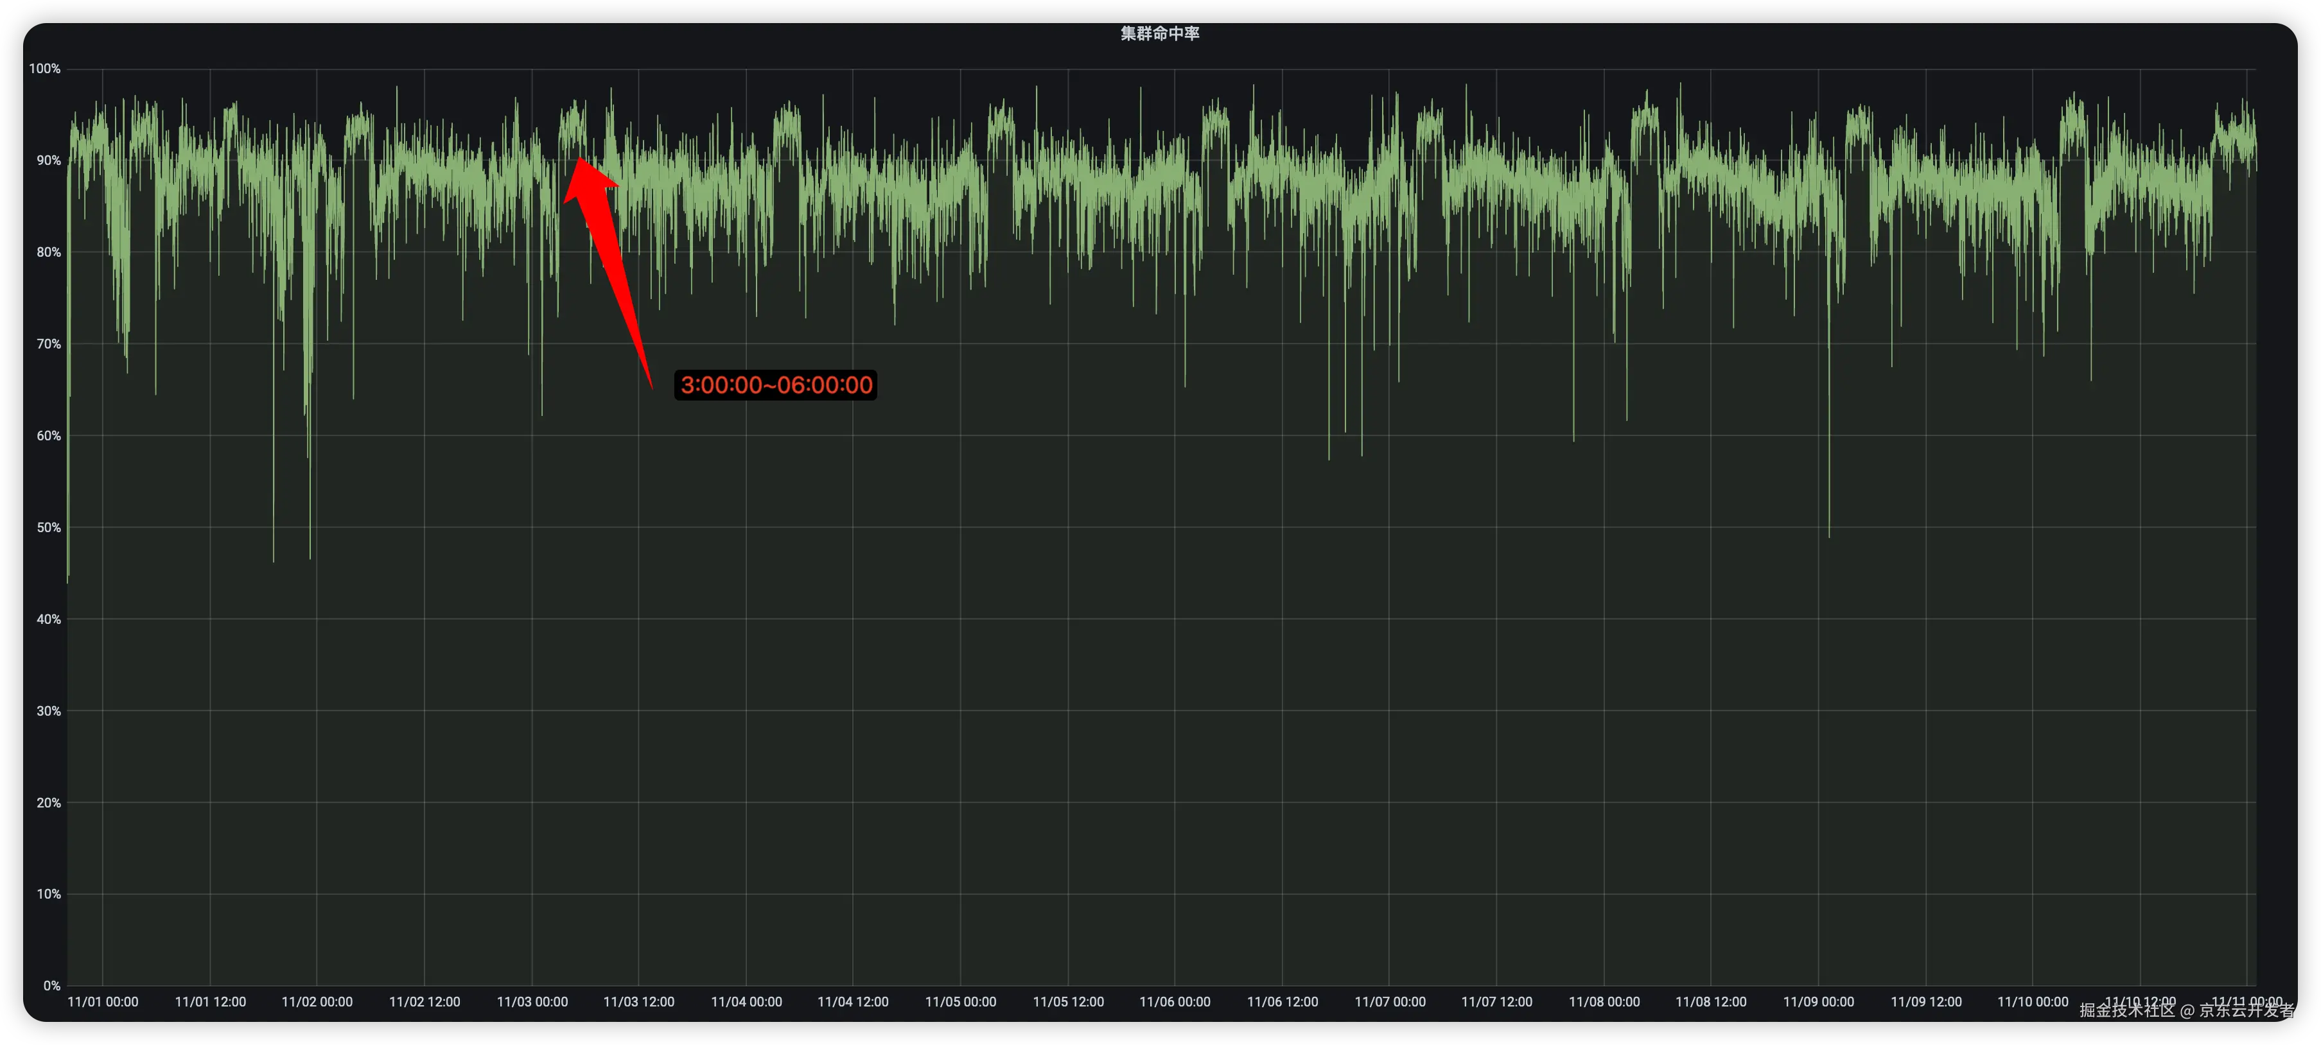
Task: Click the 11/06 00:00 x-axis label
Action: 1175,1002
